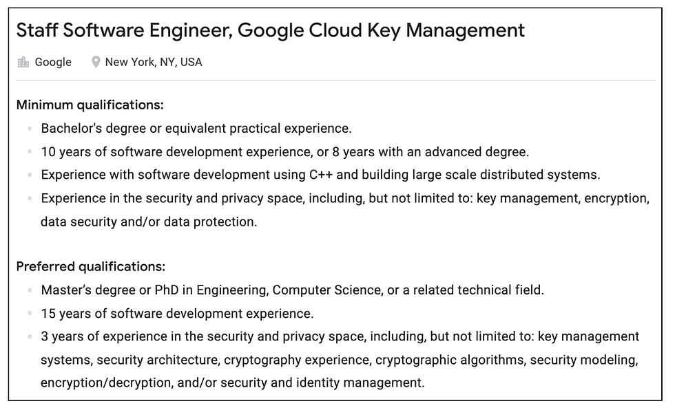Click the encryption/decryption and identity management line
Image resolution: width=675 pixels, height=410 pixels.
pyautogui.click(x=233, y=383)
